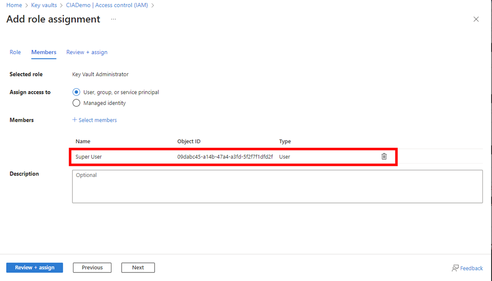This screenshot has height=281, width=492.
Task: Switch to the Role tab
Action: 15,52
